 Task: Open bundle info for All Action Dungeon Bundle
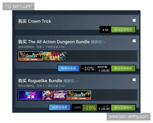tap(69, 68)
